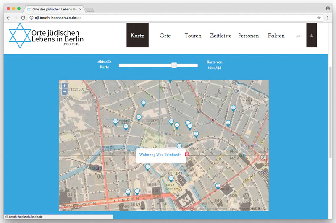Image resolution: width=336 pixels, height=223 pixels.
Task: Go back to the previous page
Action: click(x=8, y=18)
